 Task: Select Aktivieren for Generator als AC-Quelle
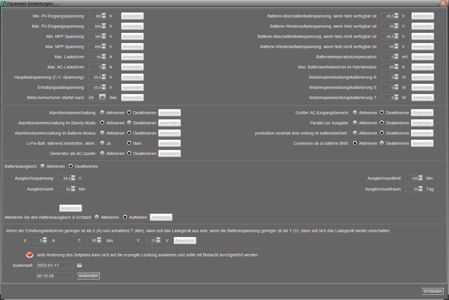(102, 153)
